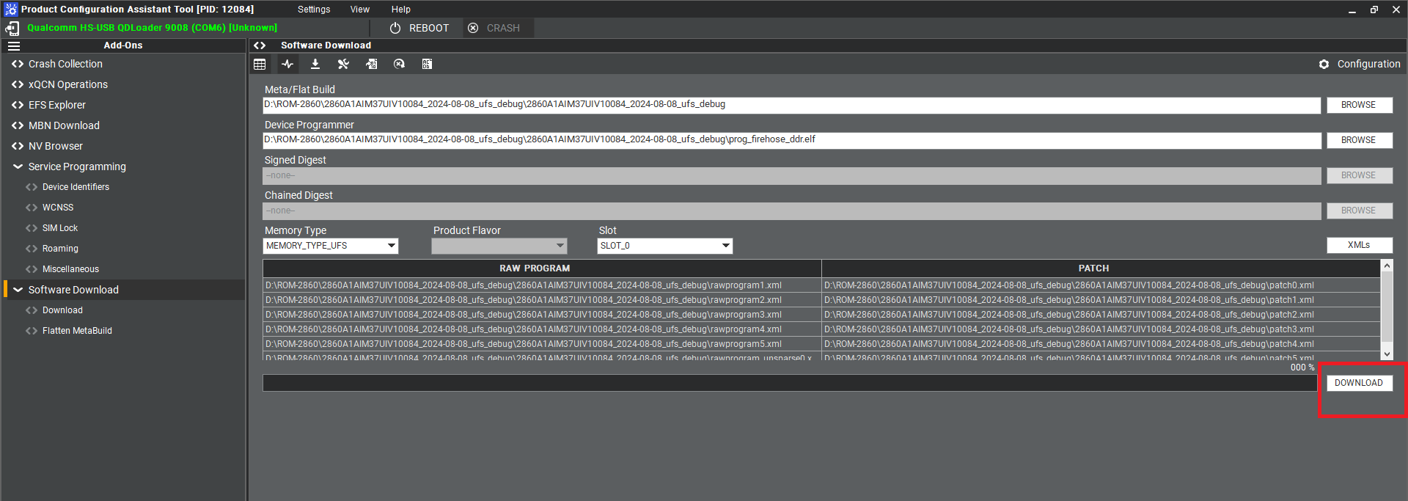Viewport: 1408px width, 501px height.
Task: Collapse the Service Programming tree
Action: [x=18, y=167]
